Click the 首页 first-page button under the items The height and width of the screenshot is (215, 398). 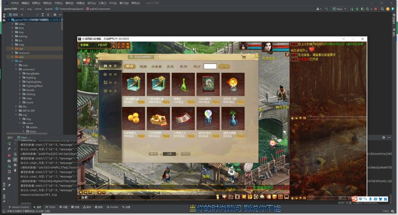click(154, 154)
